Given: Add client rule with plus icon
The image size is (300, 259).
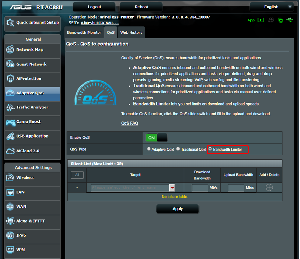Looking at the screenshot, I should click(269, 187).
